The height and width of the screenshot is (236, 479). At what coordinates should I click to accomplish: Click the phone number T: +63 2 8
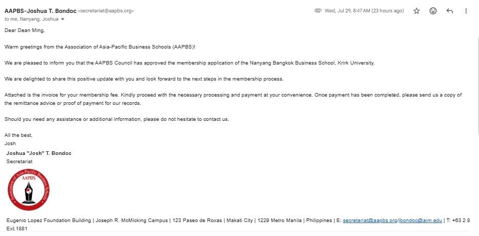458,221
